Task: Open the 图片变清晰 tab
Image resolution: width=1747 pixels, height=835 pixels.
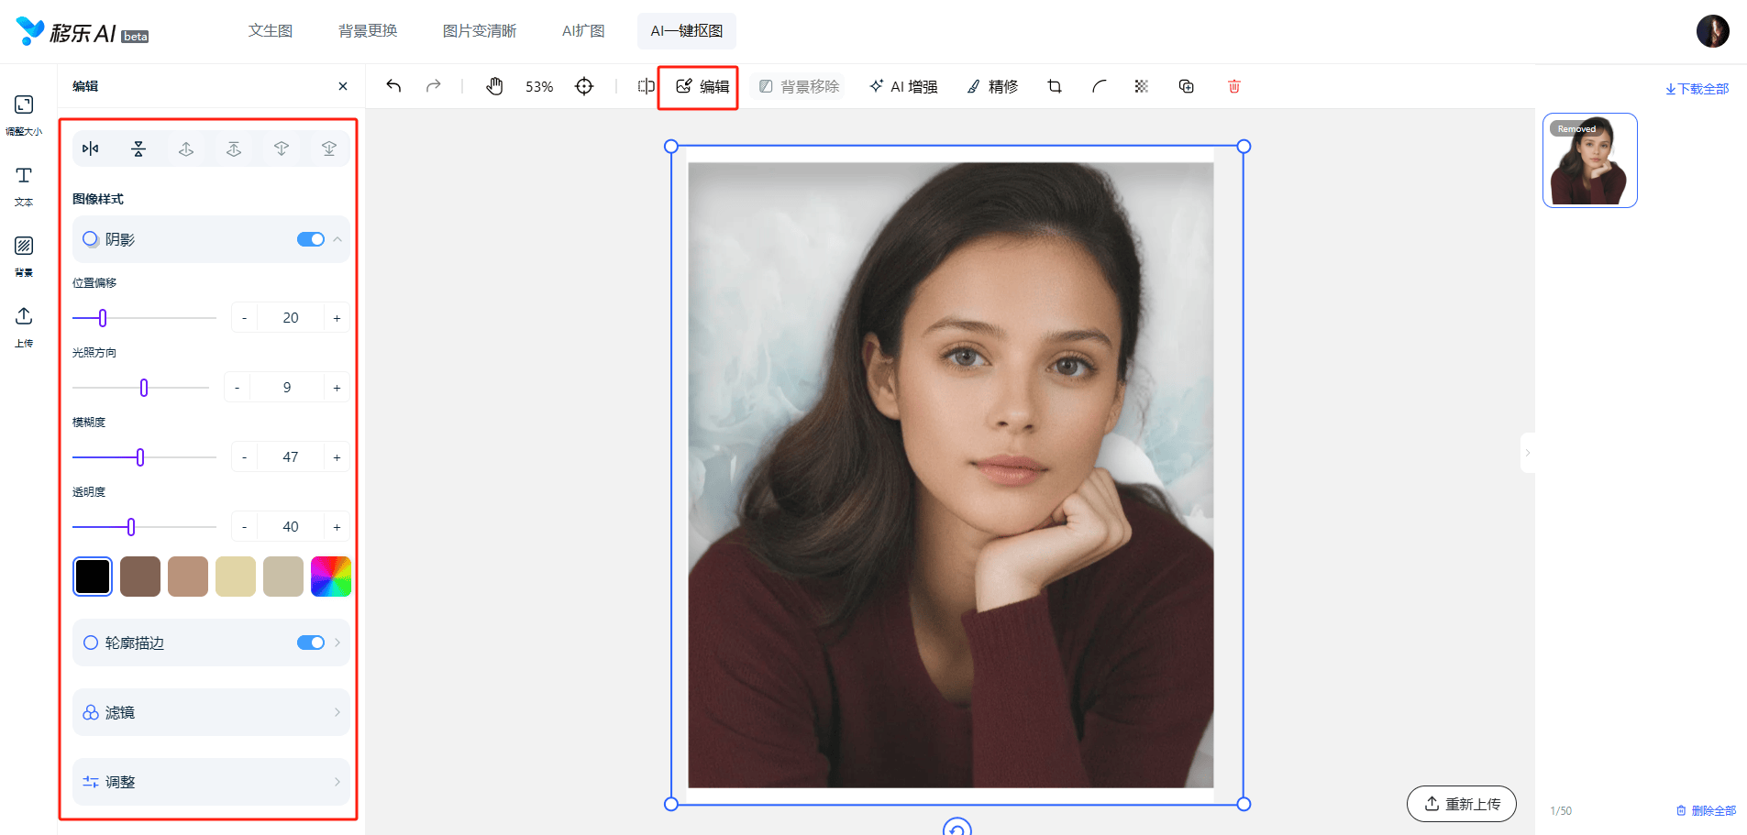Action: coord(480,31)
